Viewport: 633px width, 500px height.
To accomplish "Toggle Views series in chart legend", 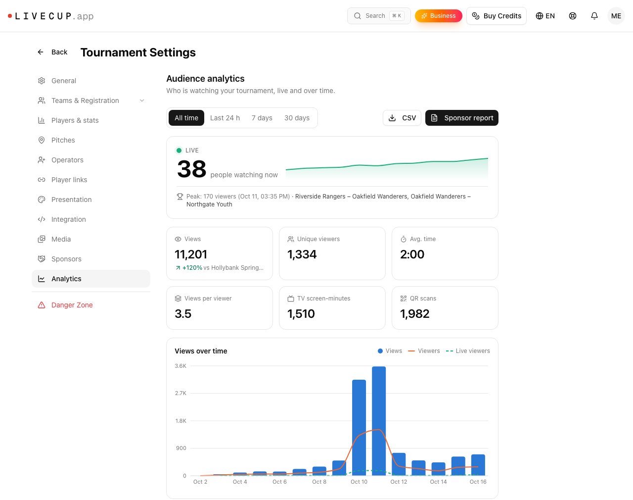I will 390,351.
